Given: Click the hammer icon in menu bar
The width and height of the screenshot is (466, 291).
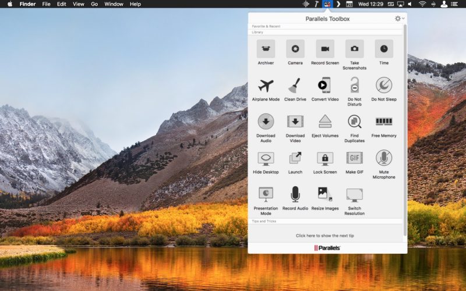Looking at the screenshot, I should click(x=316, y=4).
